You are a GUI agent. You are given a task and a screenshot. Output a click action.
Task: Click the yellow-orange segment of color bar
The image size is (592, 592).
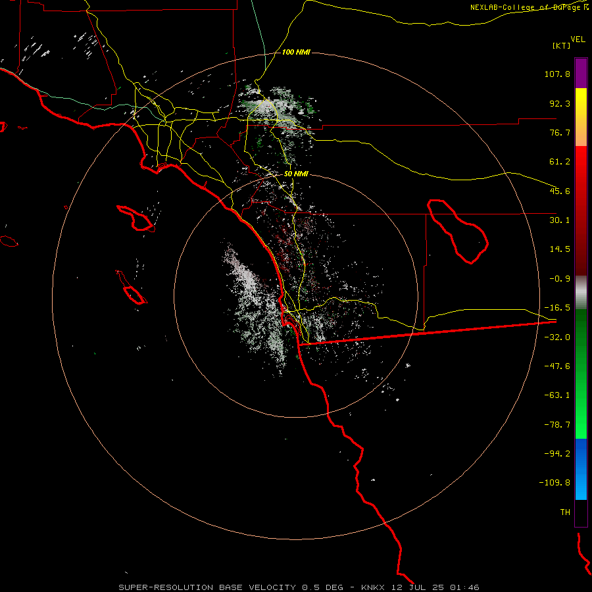coord(581,117)
